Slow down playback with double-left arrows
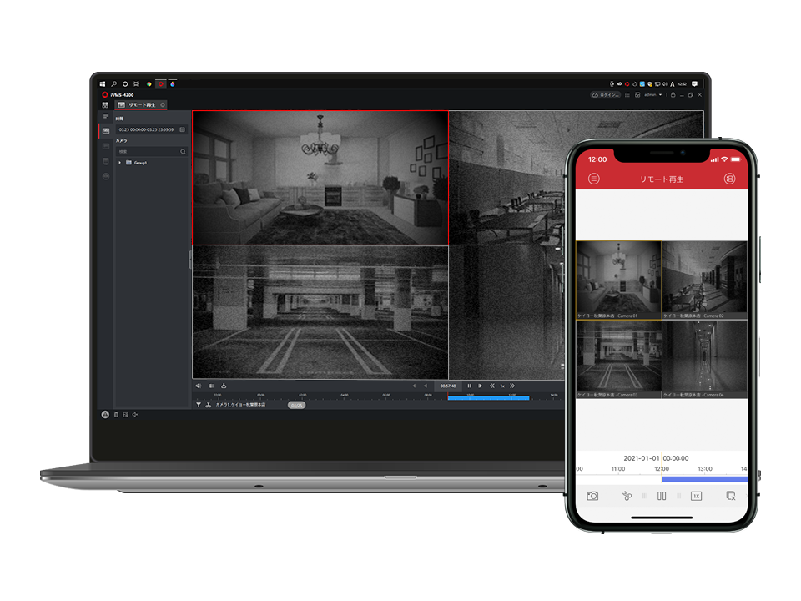Screen dimensions: 801x601 pos(492,386)
